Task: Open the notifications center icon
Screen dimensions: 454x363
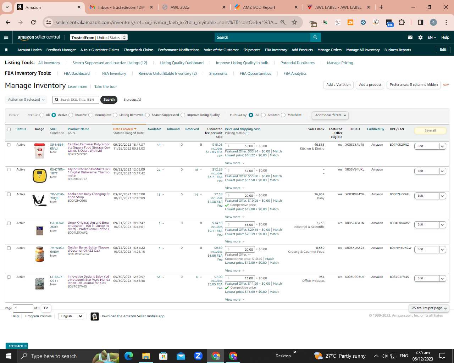Action: pos(442,356)
